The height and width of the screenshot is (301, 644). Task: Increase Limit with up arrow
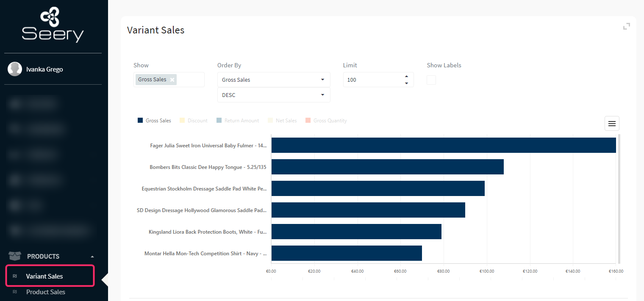407,77
